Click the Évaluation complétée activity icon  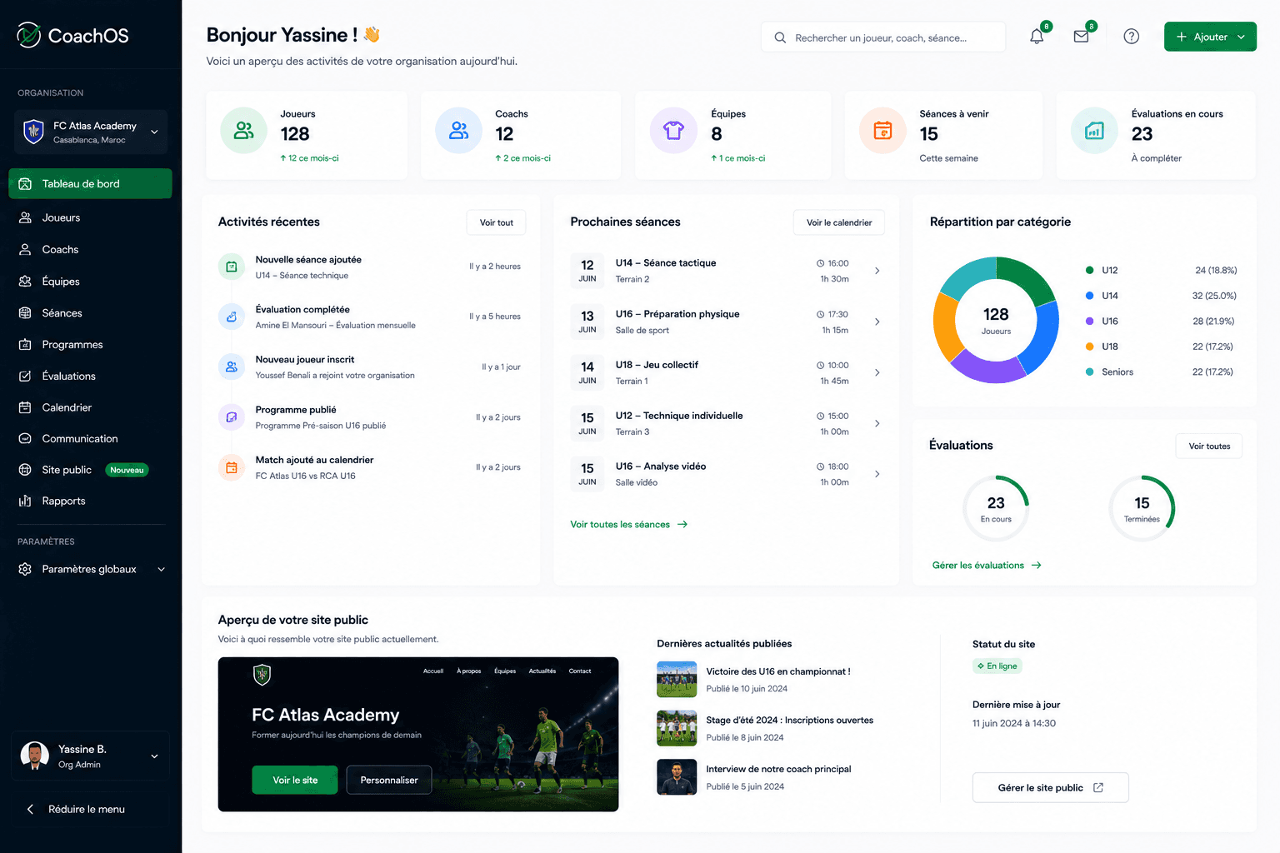232,317
